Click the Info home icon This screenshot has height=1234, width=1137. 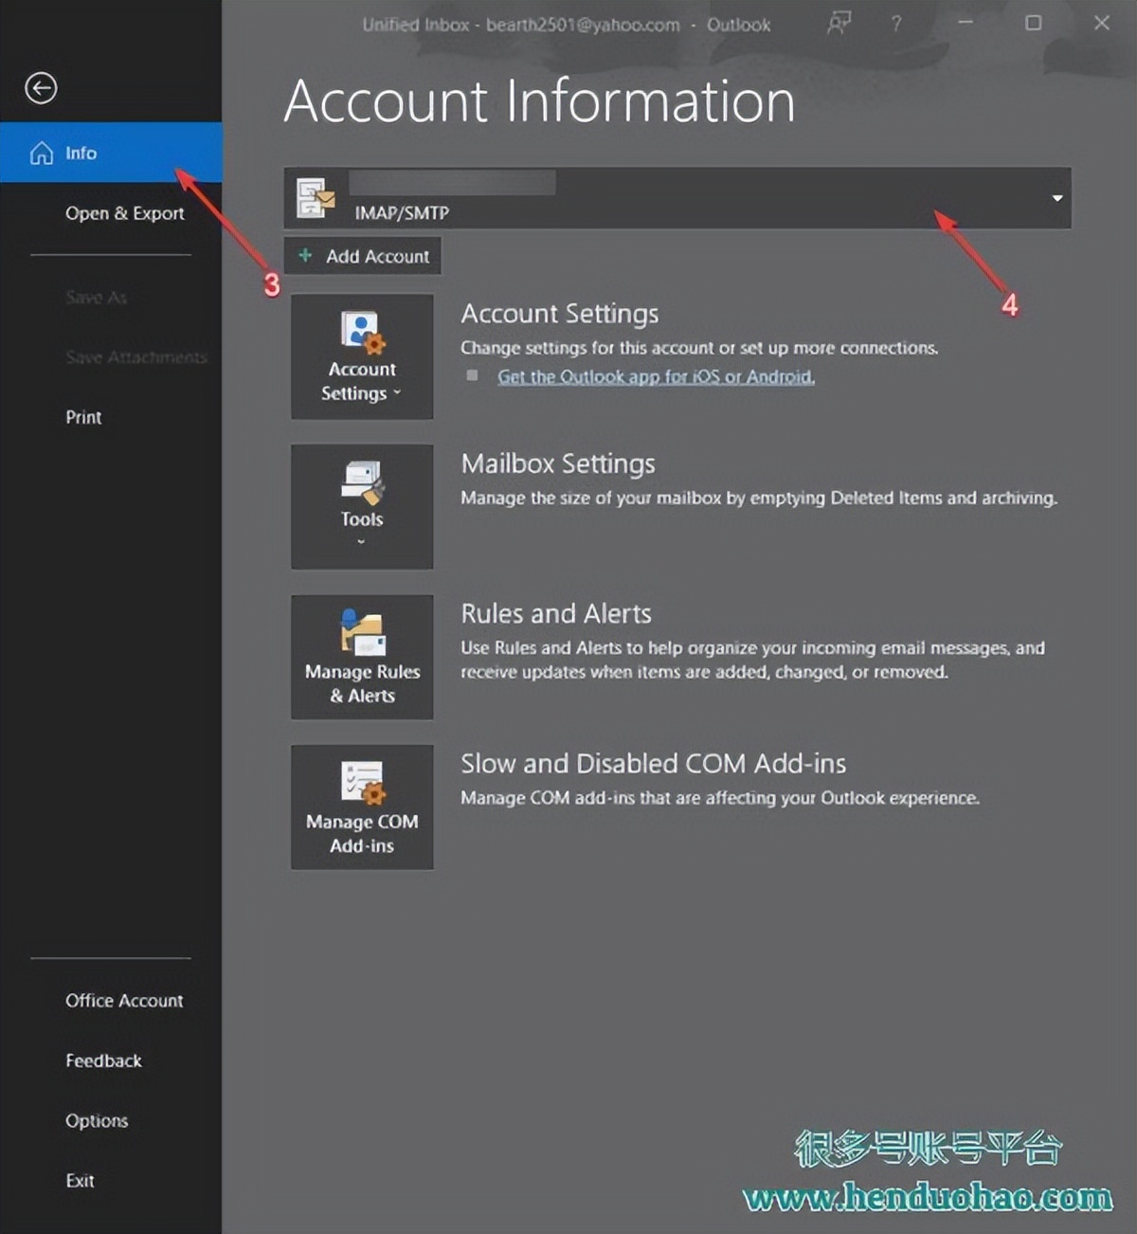pos(42,154)
